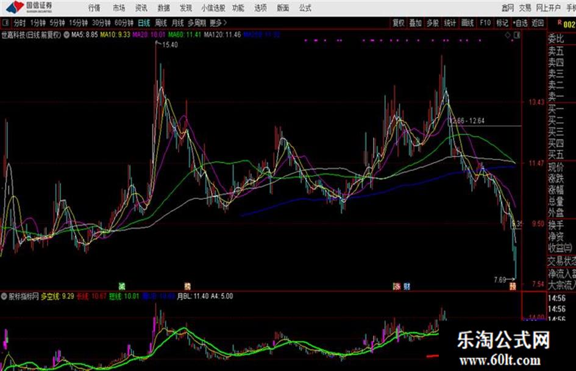Select the 月线 monthly period

click(x=177, y=23)
